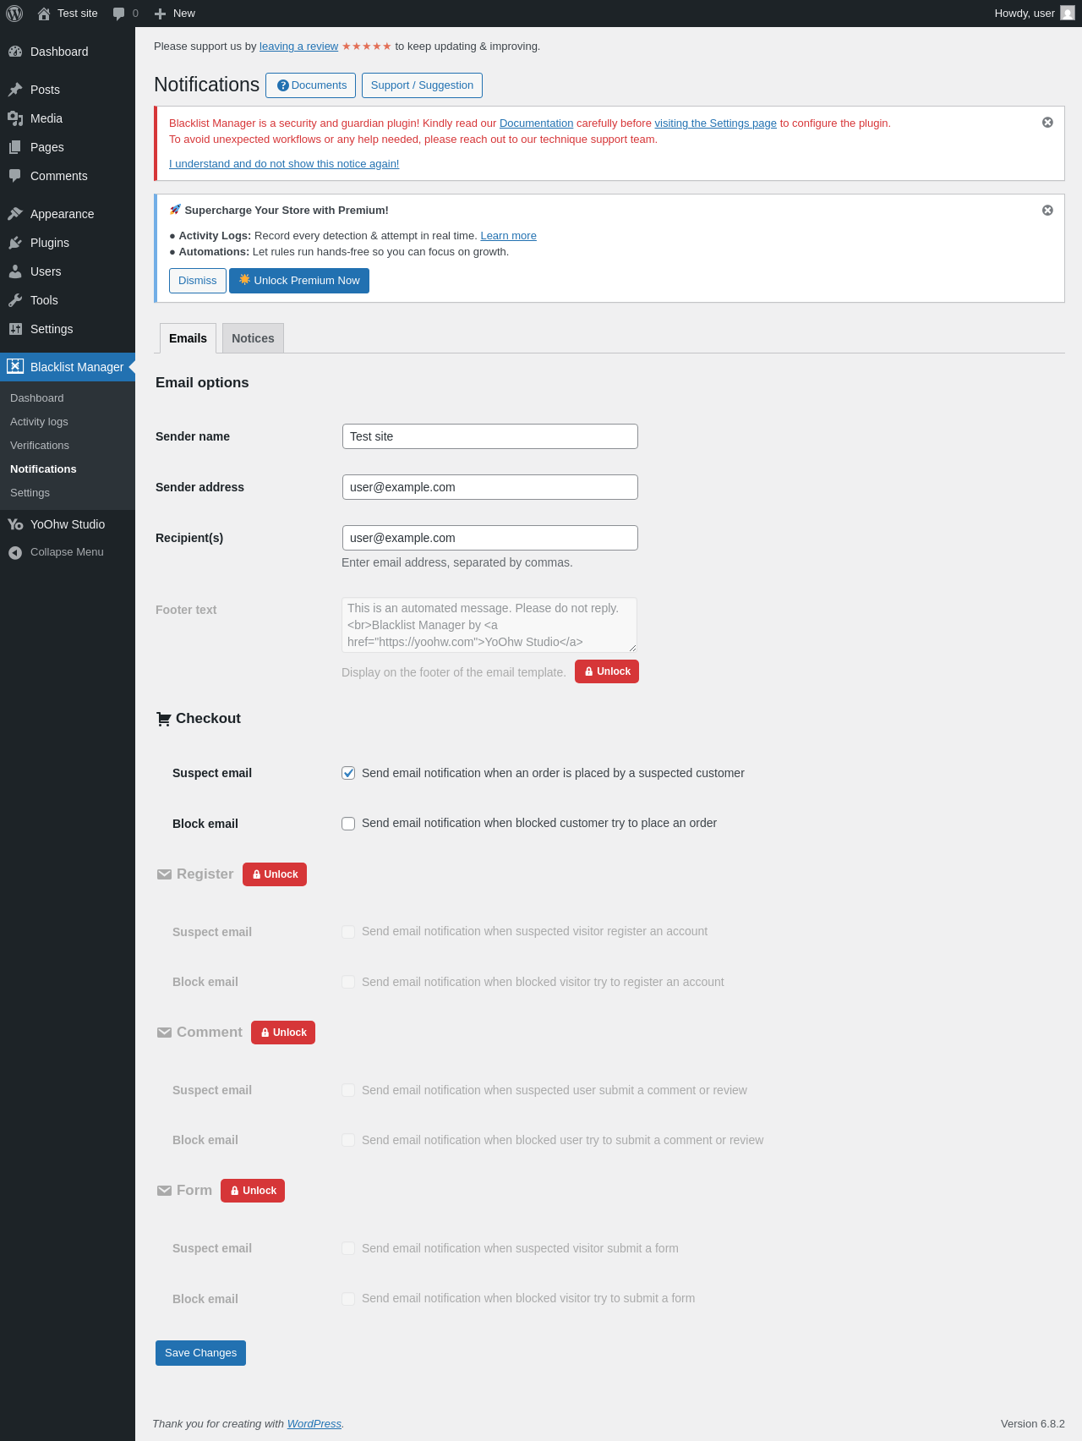Toggle Comment Suspect email checkbox
The image size is (1082, 1441).
point(348,1090)
